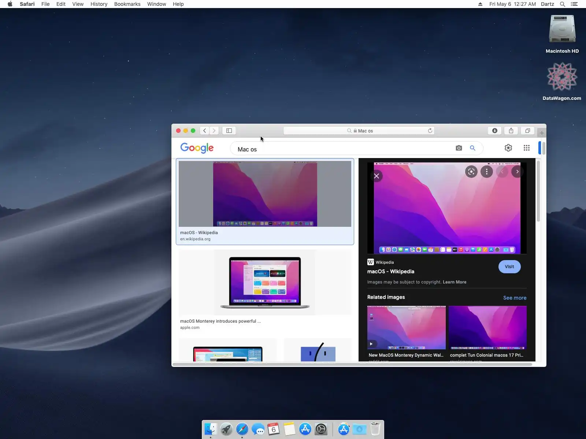Image resolution: width=586 pixels, height=439 pixels.
Task: Submit the search with the blue magnifier icon
Action: coord(472,148)
